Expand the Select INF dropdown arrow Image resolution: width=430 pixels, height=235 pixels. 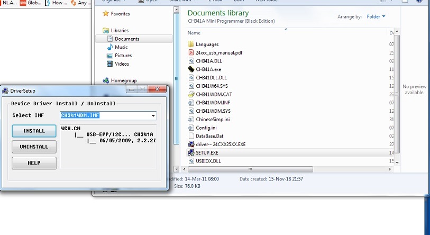click(x=153, y=115)
